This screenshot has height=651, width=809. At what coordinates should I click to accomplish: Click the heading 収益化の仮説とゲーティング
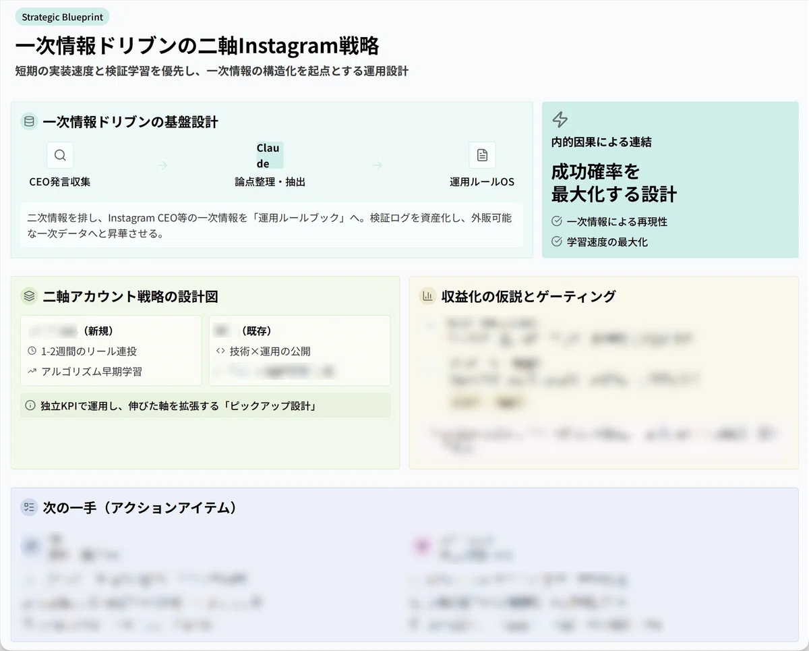pyautogui.click(x=529, y=296)
